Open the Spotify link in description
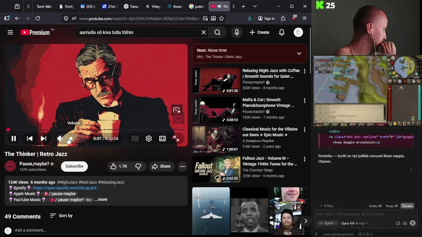The width and height of the screenshot is (422, 237). [66, 188]
